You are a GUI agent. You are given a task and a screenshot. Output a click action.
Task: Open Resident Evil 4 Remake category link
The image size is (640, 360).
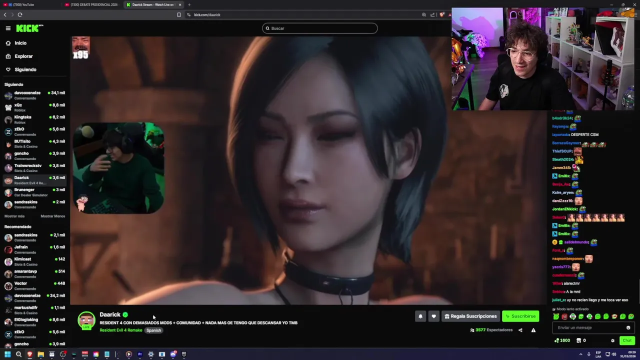(120, 330)
